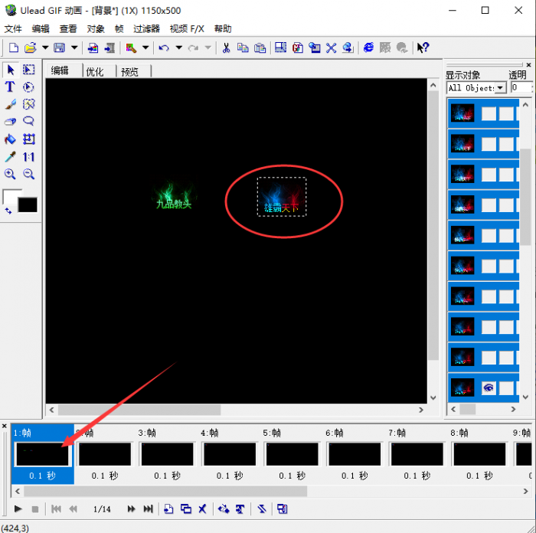536x533 pixels.
Task: Click the Undo arrow icon
Action: point(164,47)
